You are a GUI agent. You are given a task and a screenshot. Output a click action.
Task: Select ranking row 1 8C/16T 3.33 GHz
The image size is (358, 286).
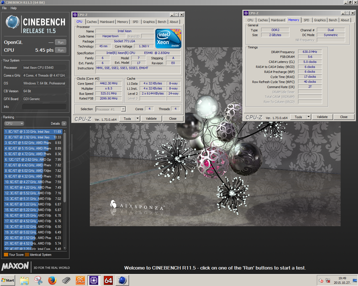pyautogui.click(x=33, y=132)
